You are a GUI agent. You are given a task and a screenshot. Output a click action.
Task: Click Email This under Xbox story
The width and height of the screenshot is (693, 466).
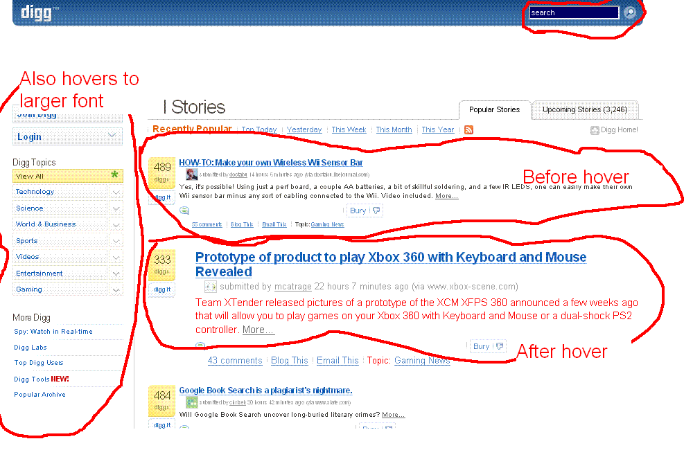tap(337, 361)
